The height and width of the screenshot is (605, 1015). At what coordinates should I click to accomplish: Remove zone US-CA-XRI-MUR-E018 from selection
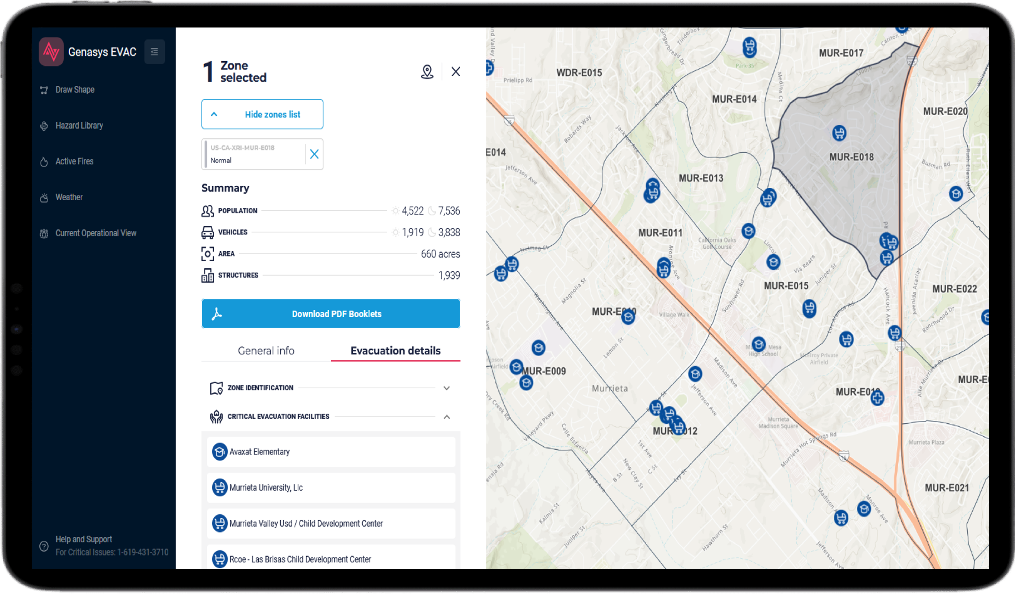pyautogui.click(x=314, y=154)
